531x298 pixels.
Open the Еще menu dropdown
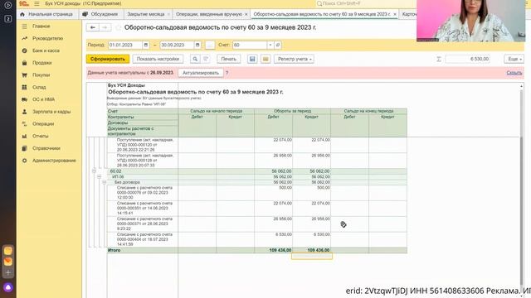pos(514,59)
